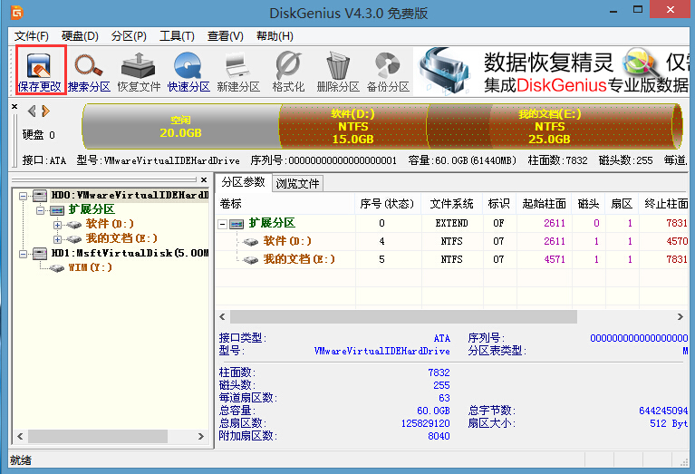Click the drive icon beside 我的文档(E:) in table
695x474 pixels.
click(x=251, y=260)
